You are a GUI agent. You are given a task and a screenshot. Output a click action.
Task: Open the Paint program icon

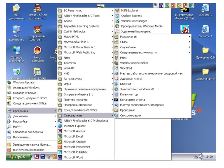[x=116, y=58]
